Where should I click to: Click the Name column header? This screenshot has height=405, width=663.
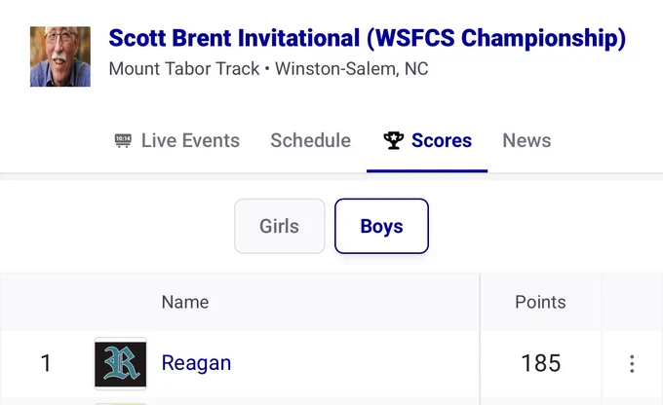point(185,302)
